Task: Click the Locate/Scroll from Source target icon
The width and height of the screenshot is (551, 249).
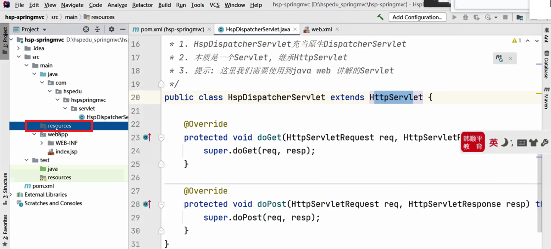Action: click(86, 29)
